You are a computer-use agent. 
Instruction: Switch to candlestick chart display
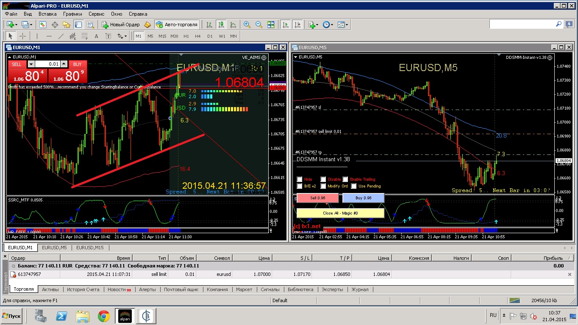221,25
